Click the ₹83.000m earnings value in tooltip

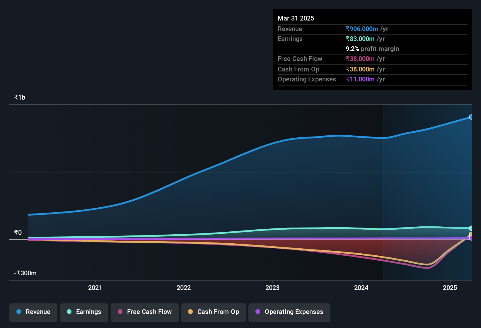click(x=360, y=39)
